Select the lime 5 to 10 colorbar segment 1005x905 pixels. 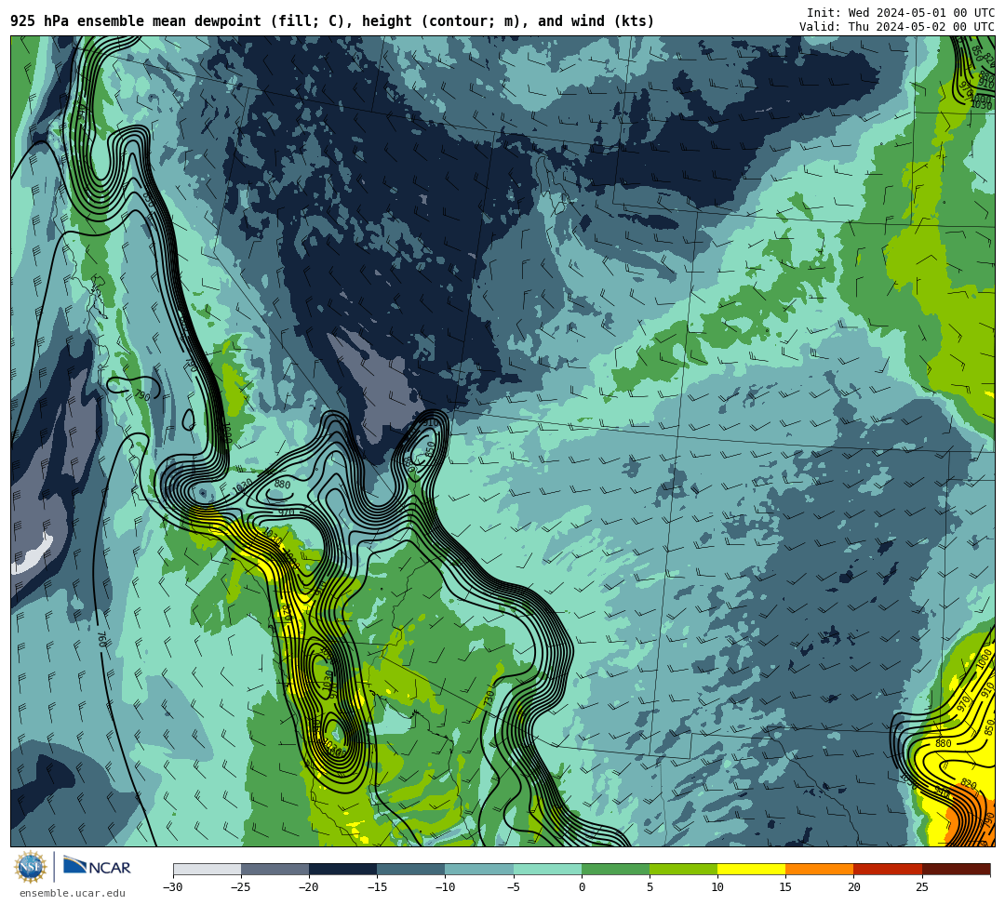(x=683, y=869)
